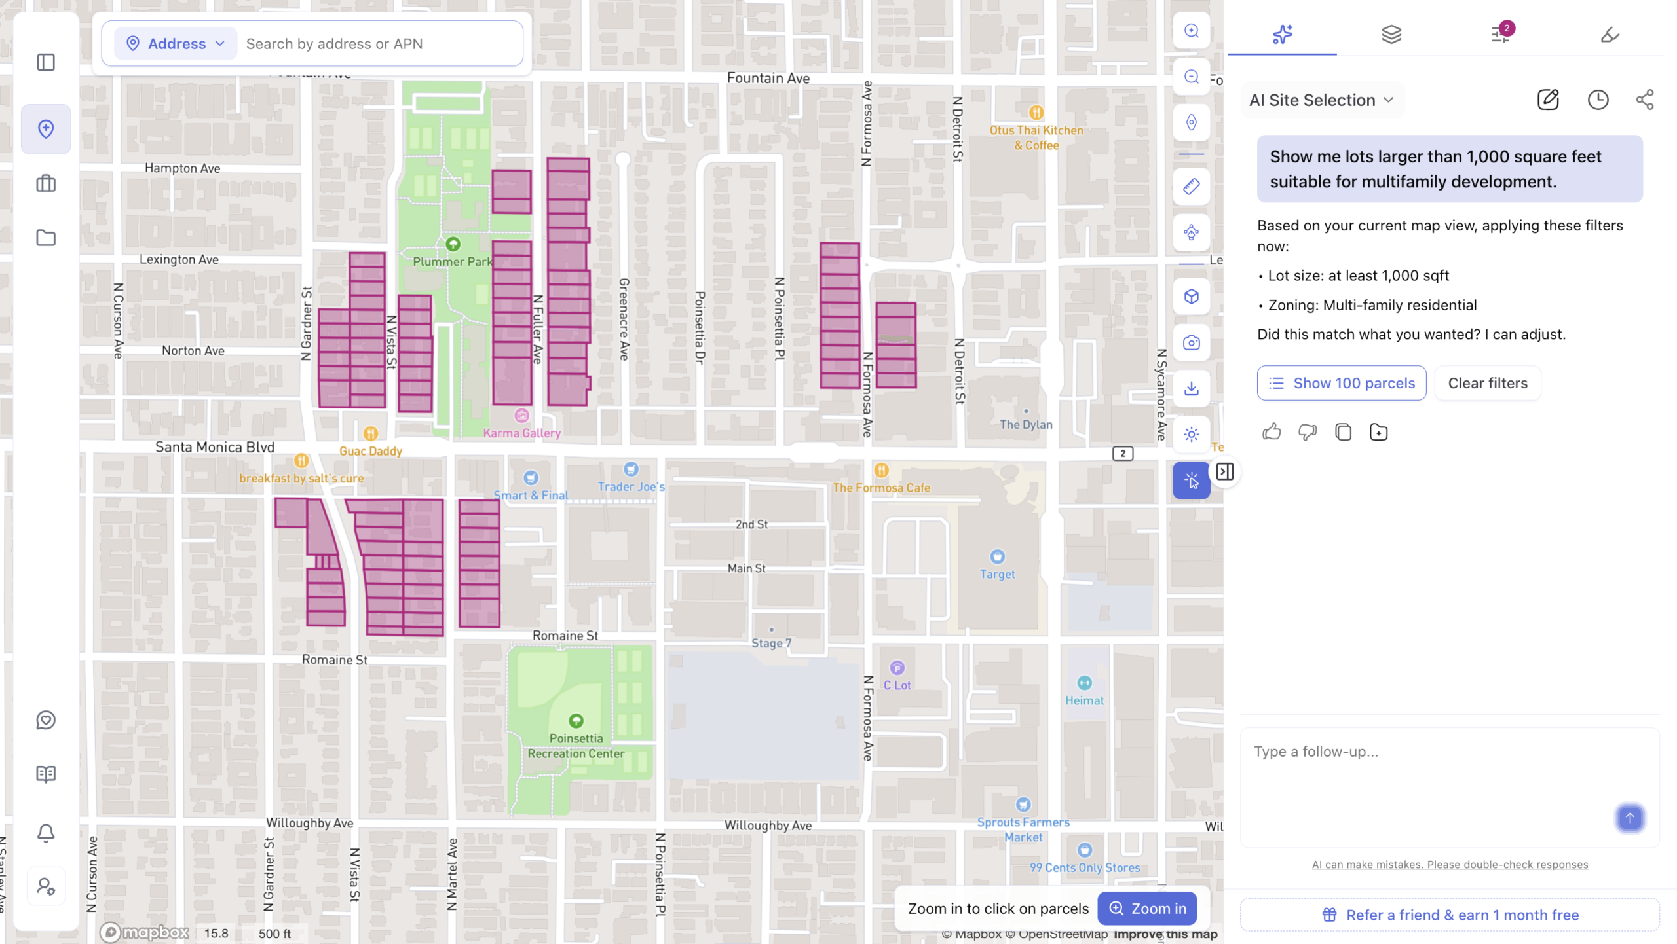1677x944 pixels.
Task: Click the AI can make mistakes disclaimer
Action: point(1449,865)
